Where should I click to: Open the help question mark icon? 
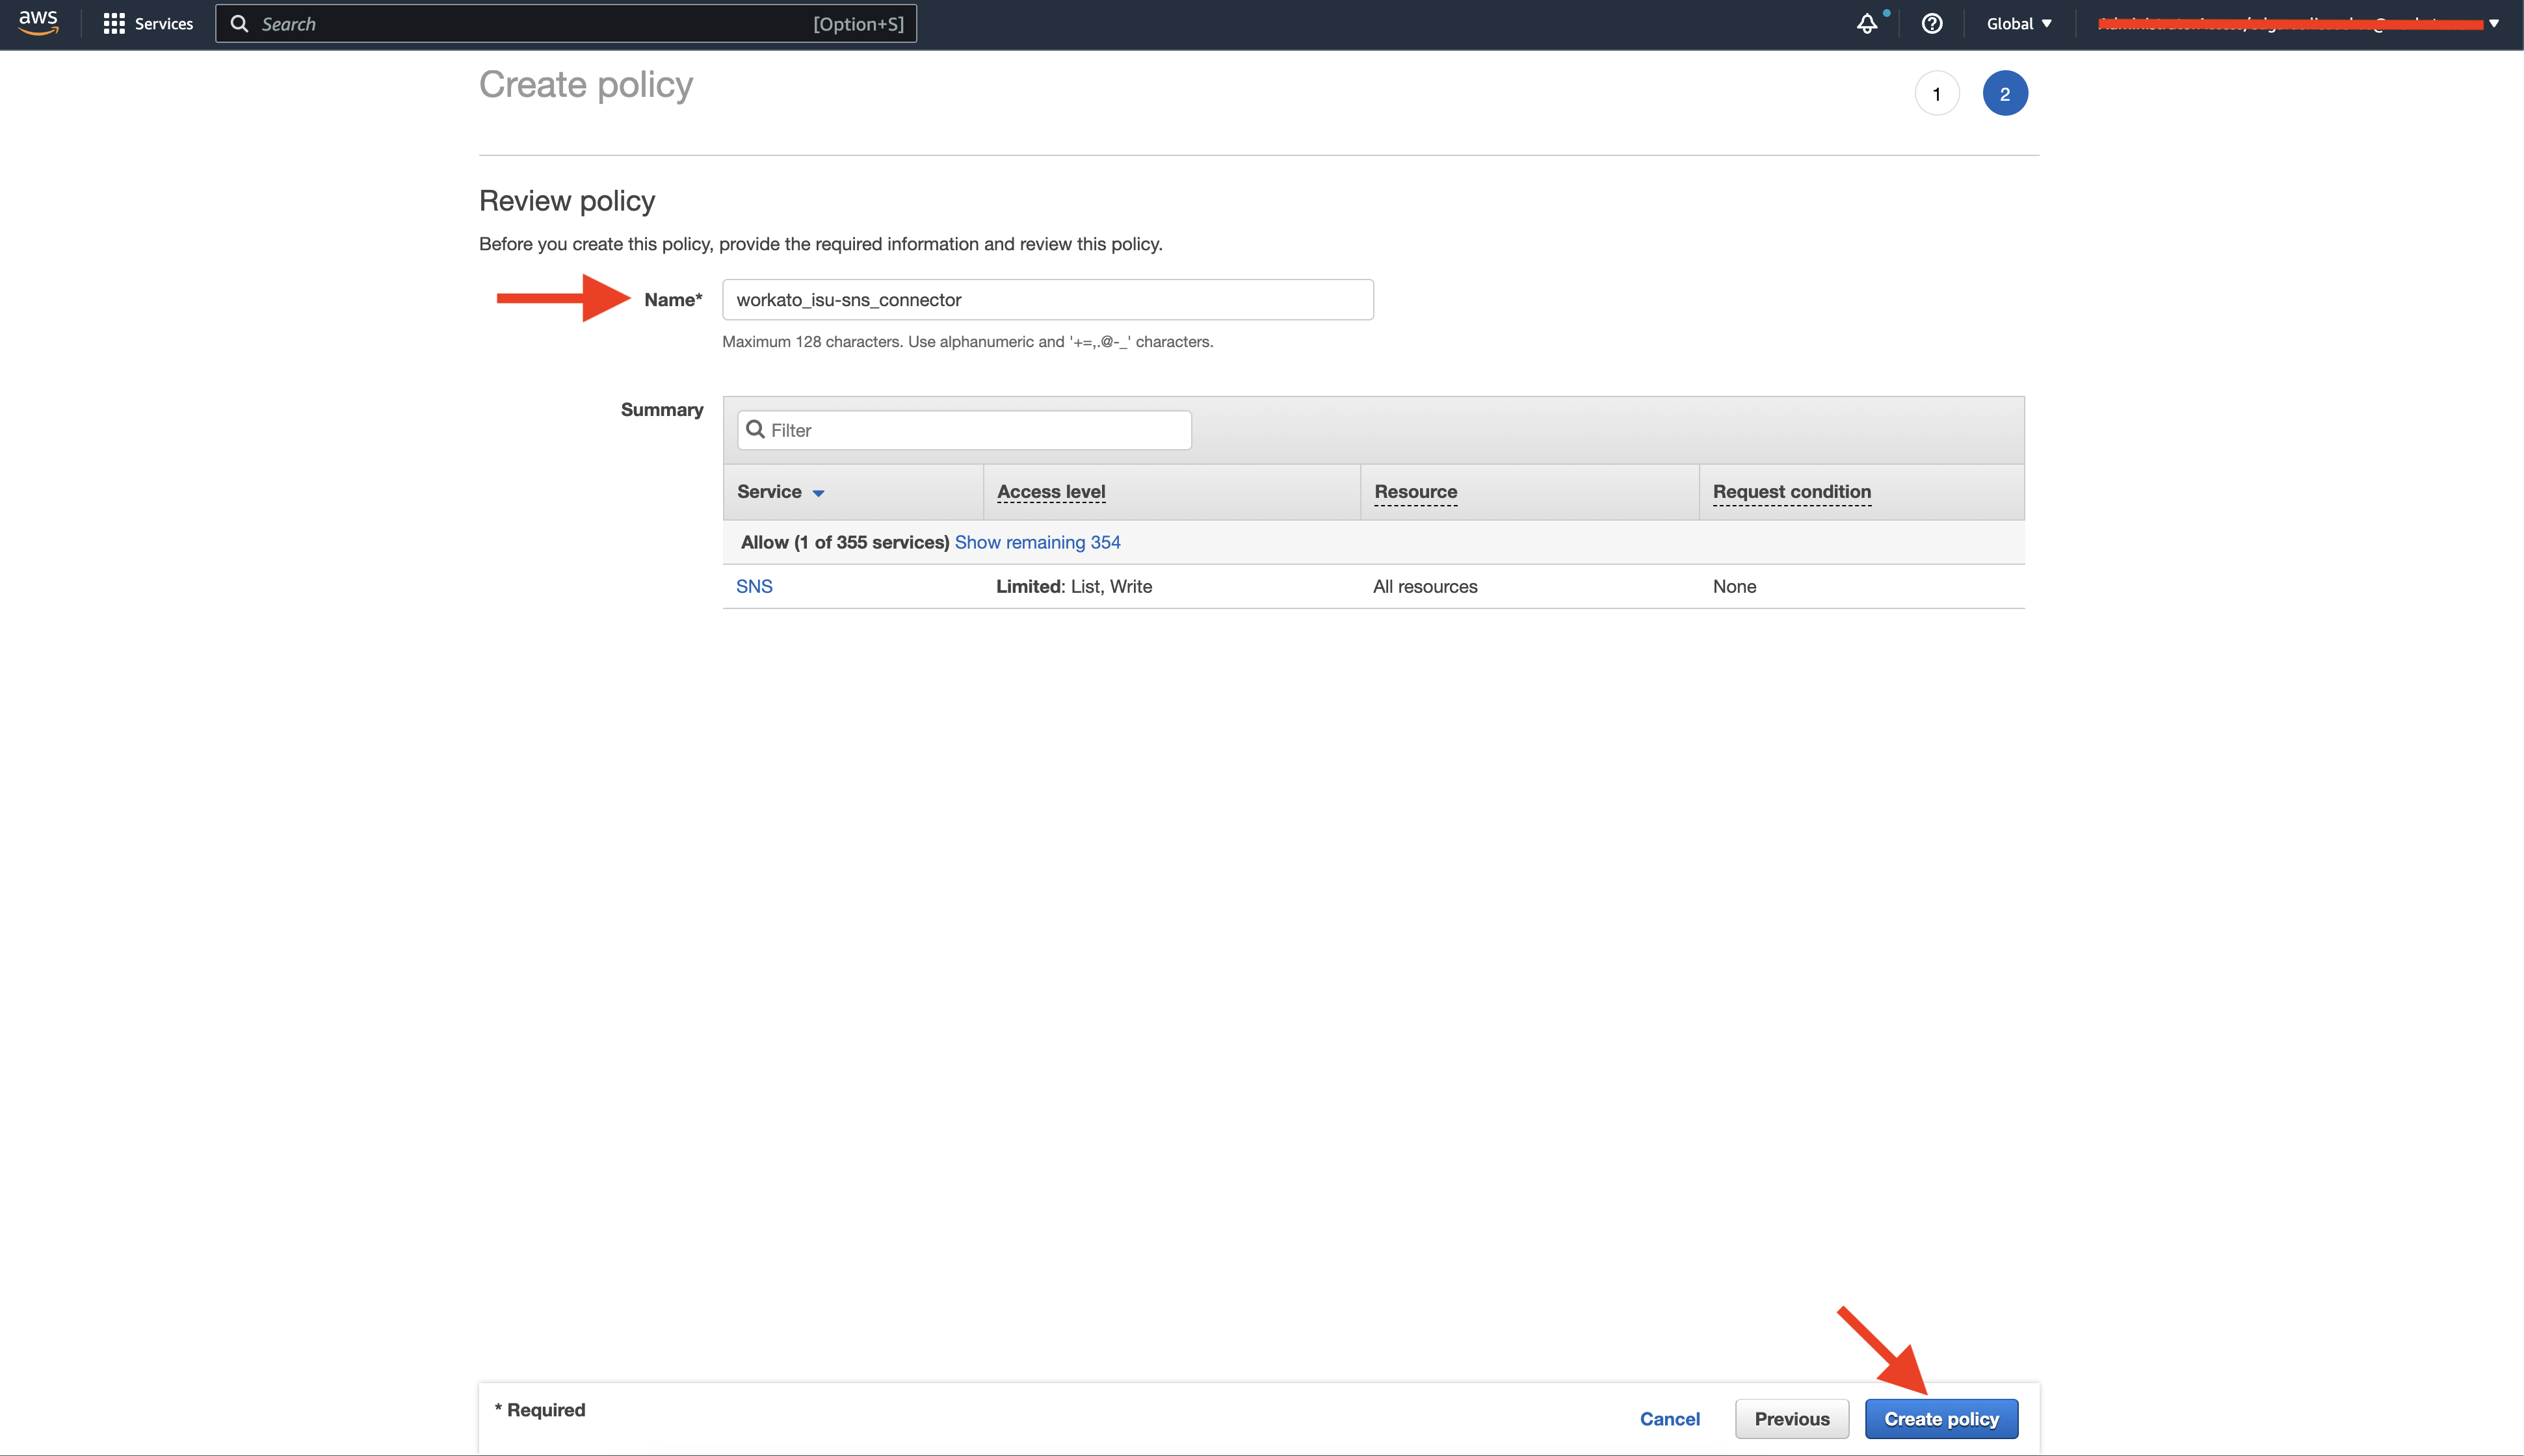pyautogui.click(x=1931, y=23)
